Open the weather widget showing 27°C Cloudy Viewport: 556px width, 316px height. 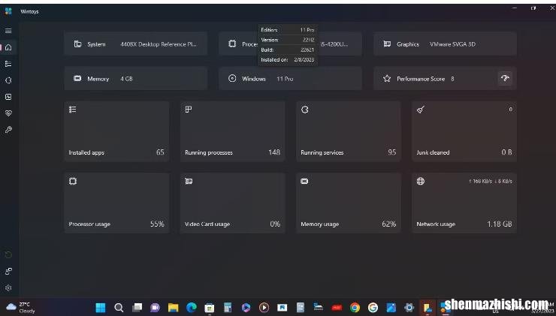(x=20, y=308)
